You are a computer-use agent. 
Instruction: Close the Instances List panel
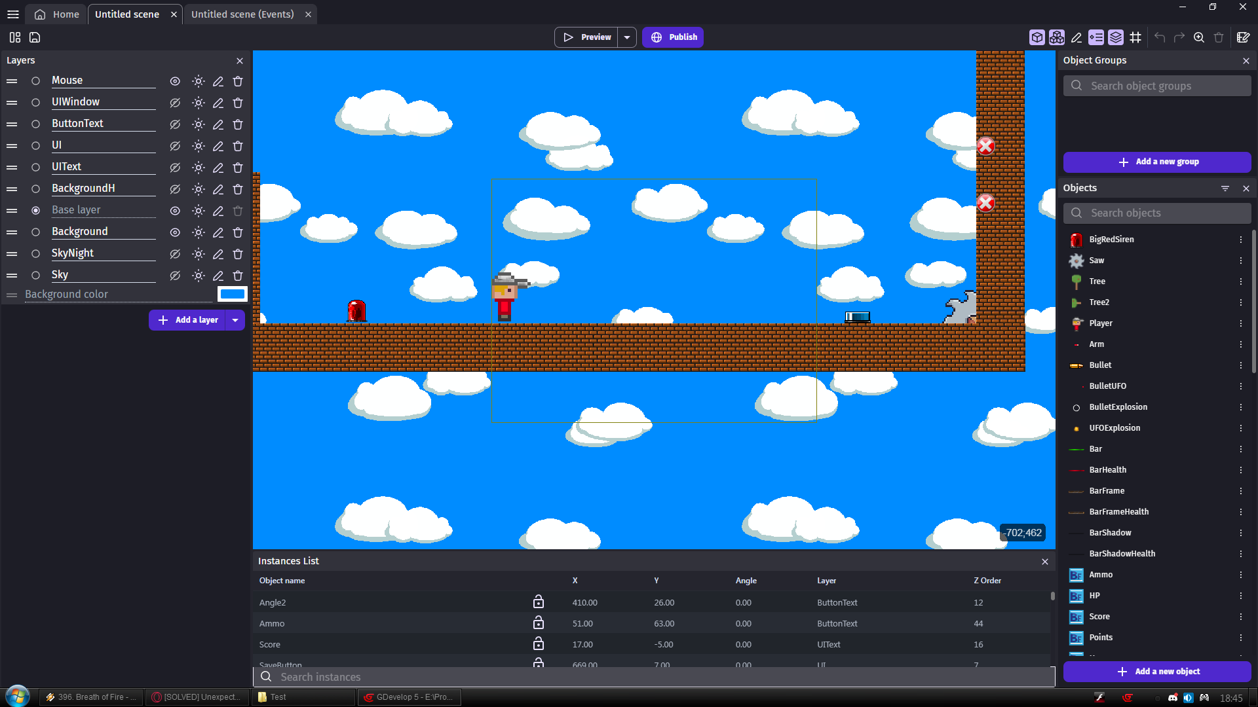click(x=1045, y=562)
